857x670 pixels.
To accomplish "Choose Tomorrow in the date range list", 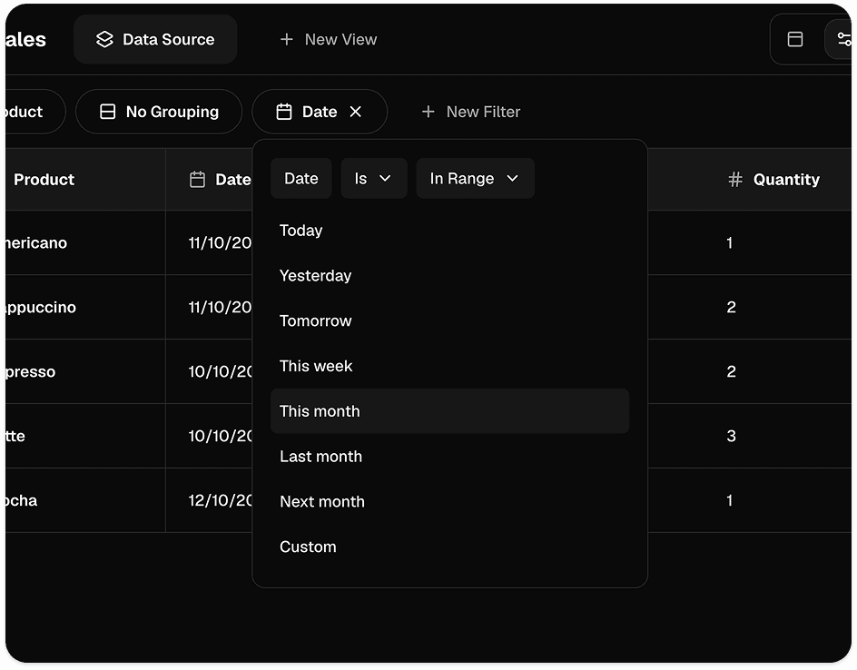I will point(449,320).
